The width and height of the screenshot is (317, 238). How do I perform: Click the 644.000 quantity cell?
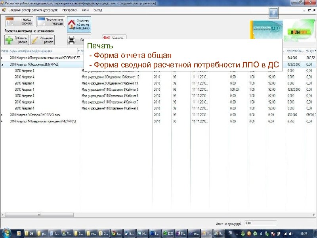point(292,58)
